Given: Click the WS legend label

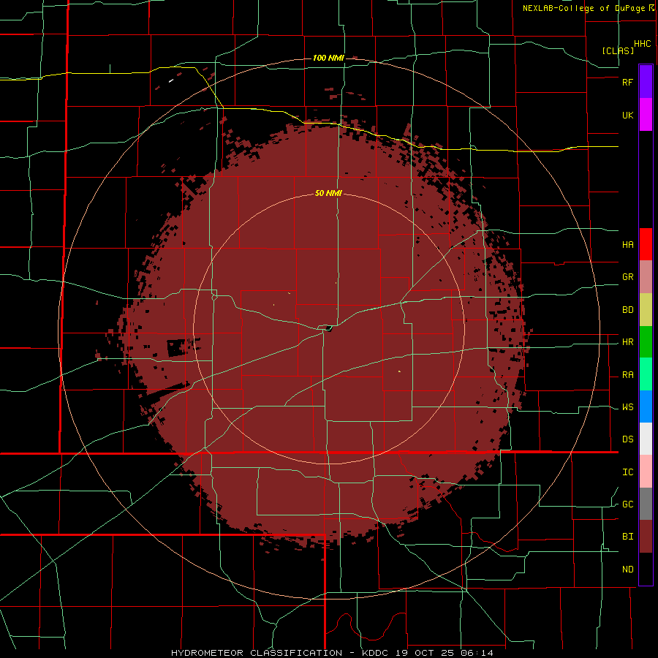Looking at the screenshot, I should 628,407.
